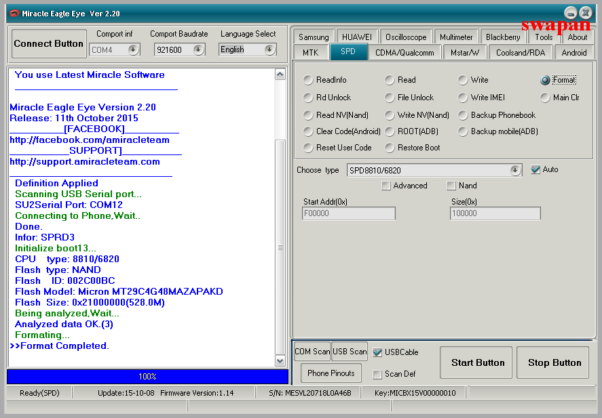The height and width of the screenshot is (418, 602).
Task: Open Phone Pinouts
Action: 331,373
